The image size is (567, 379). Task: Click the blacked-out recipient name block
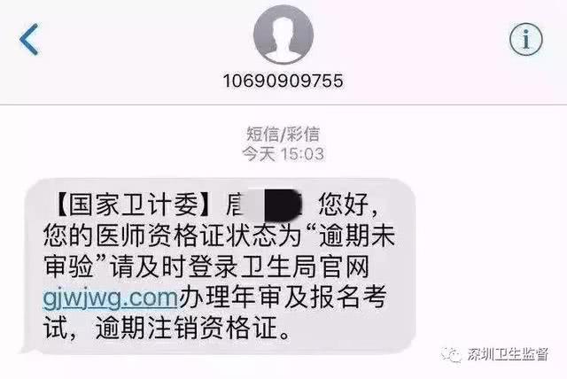(x=283, y=205)
